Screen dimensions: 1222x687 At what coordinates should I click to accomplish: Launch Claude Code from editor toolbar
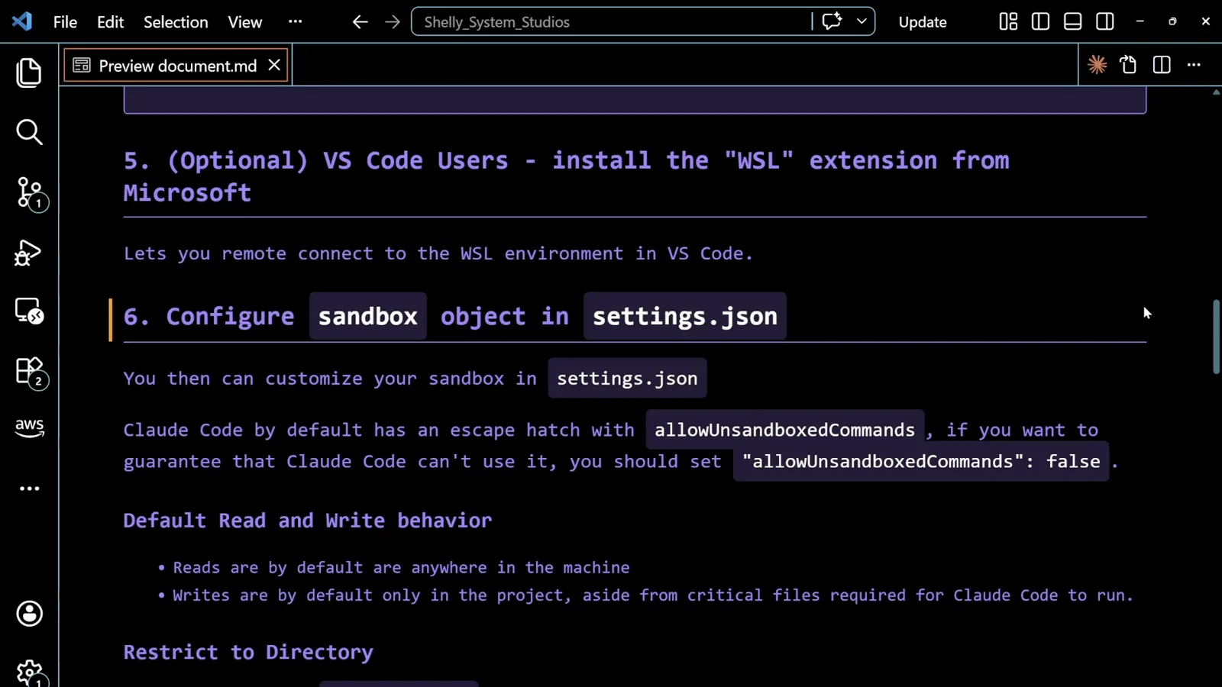(1098, 65)
